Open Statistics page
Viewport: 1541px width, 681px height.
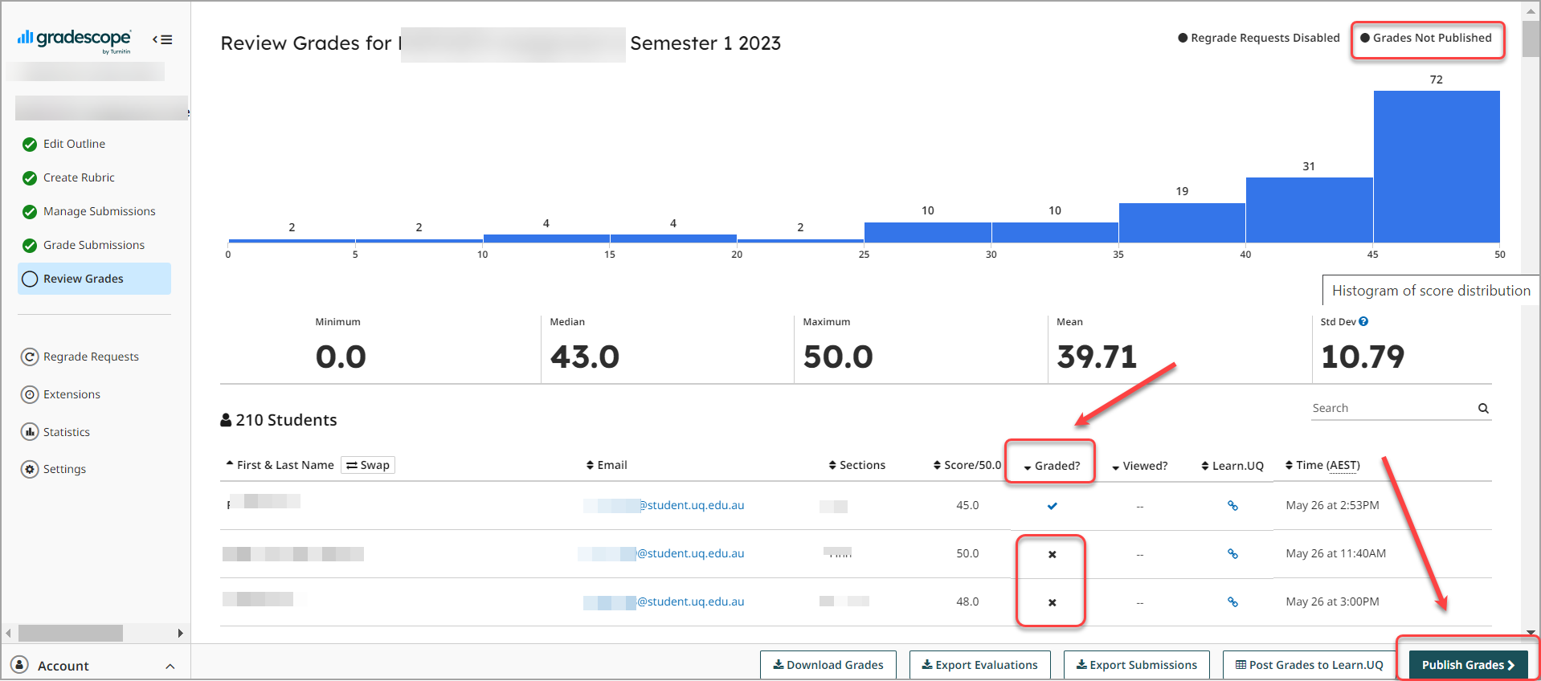click(67, 432)
